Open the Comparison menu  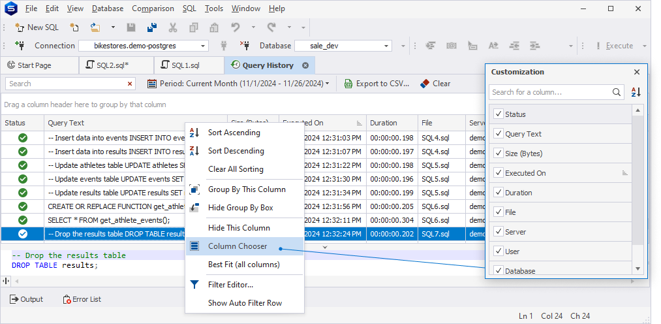coord(153,8)
